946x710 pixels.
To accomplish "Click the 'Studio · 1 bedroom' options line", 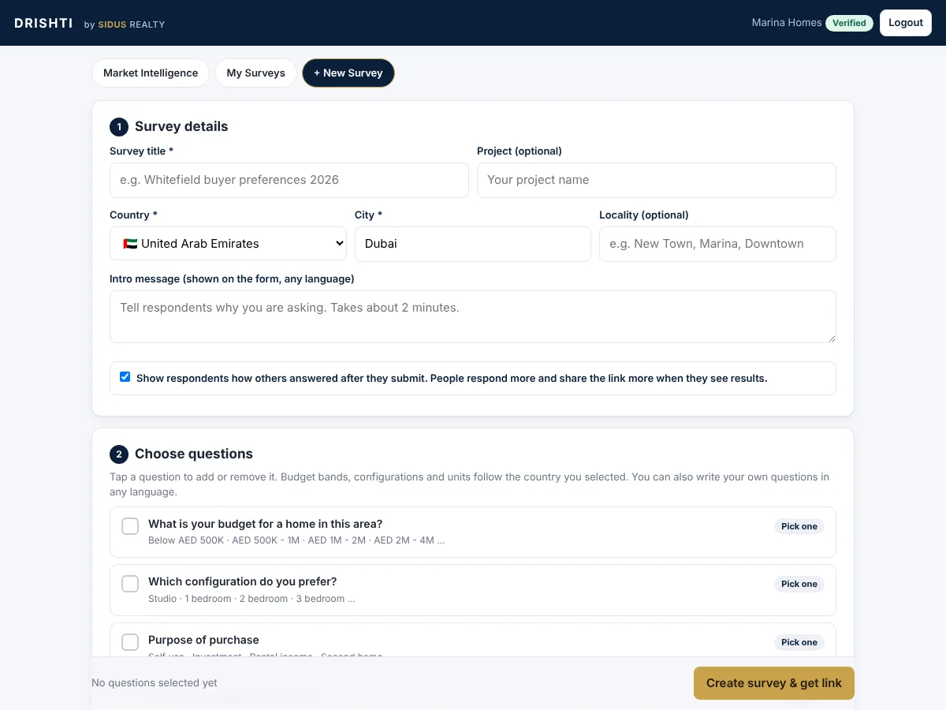I will [251, 599].
